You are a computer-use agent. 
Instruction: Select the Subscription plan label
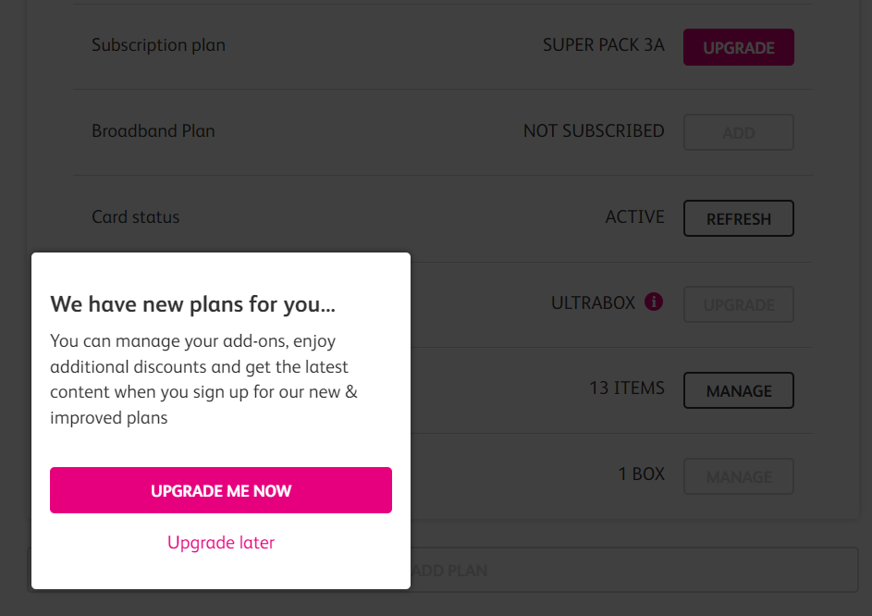(158, 45)
